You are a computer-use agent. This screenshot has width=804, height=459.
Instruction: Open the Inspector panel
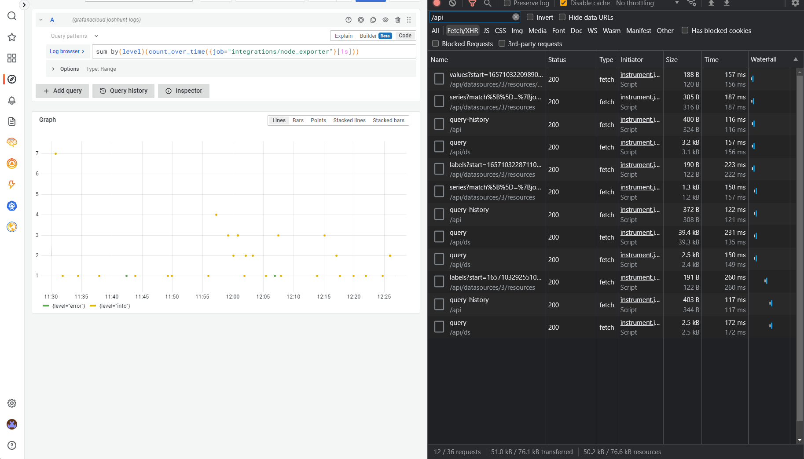pyautogui.click(x=184, y=91)
